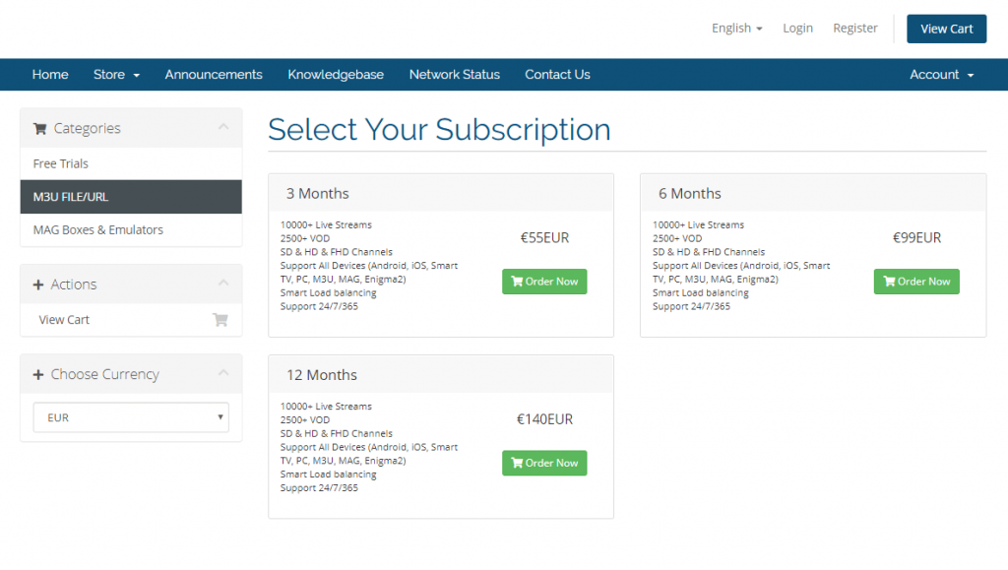Check Network Status page

coord(455,75)
